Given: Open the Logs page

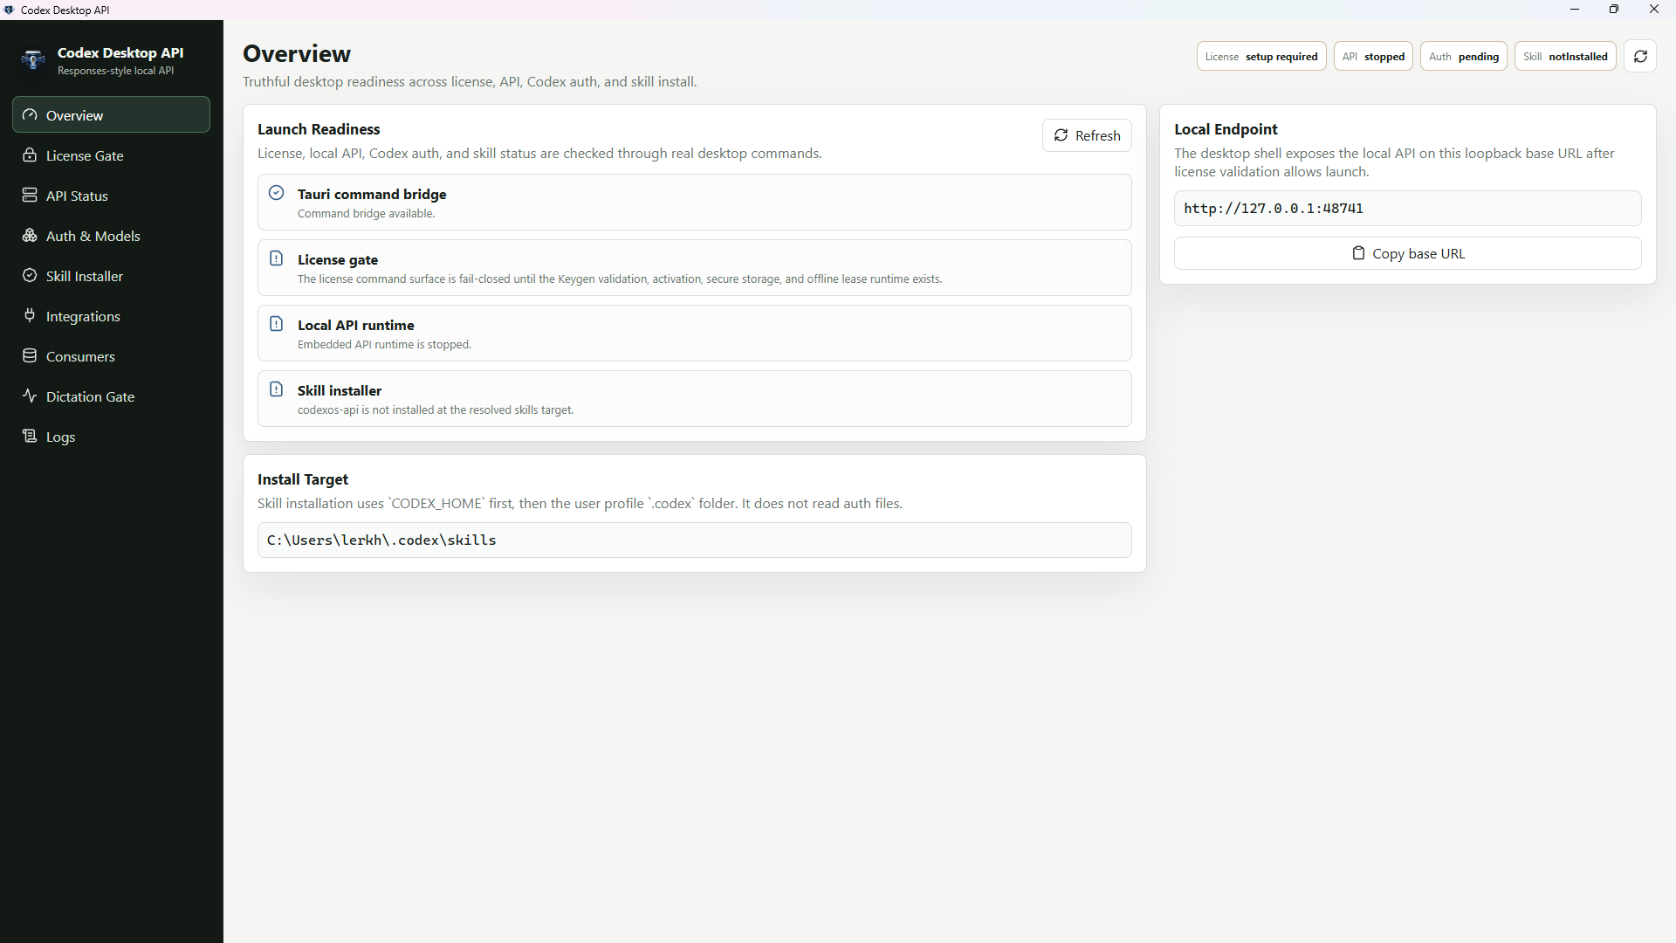Looking at the screenshot, I should coord(111,437).
